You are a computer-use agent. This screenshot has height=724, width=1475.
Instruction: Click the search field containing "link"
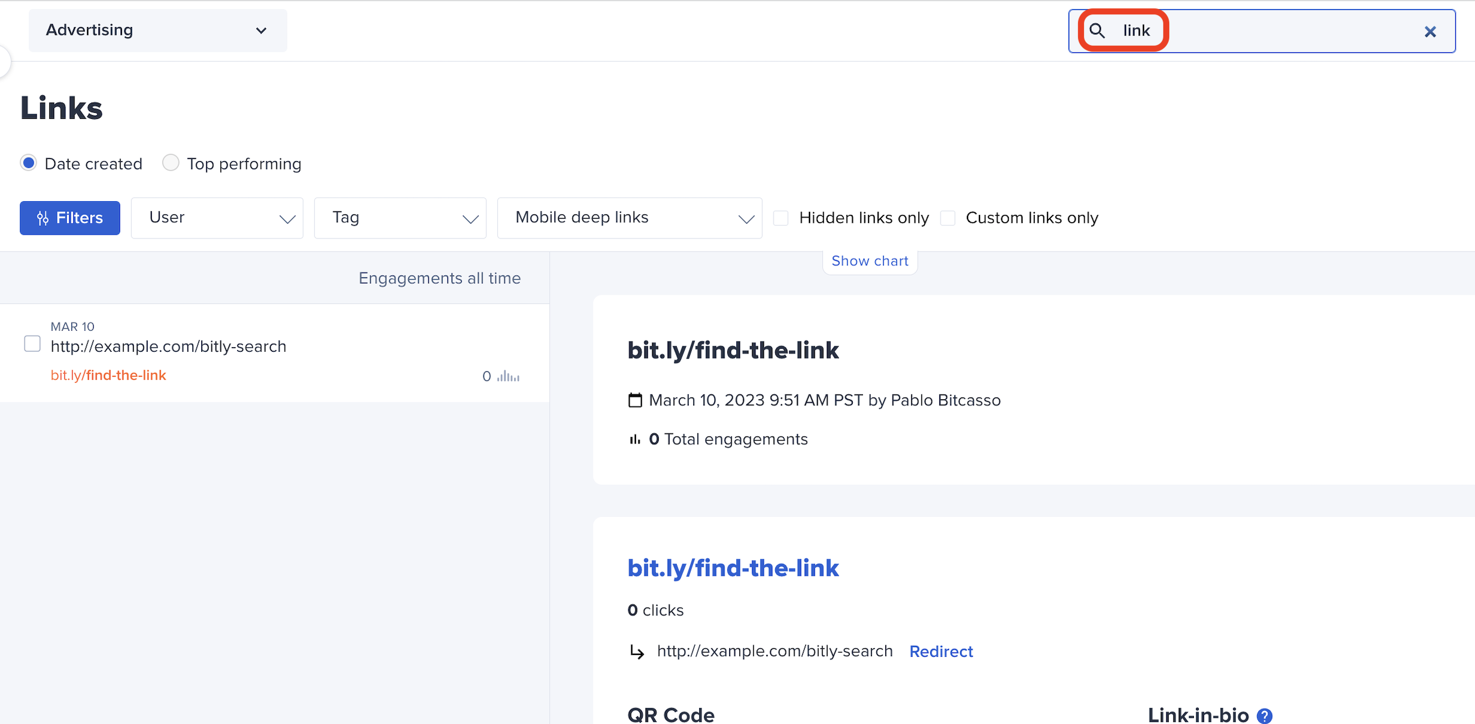(1262, 31)
